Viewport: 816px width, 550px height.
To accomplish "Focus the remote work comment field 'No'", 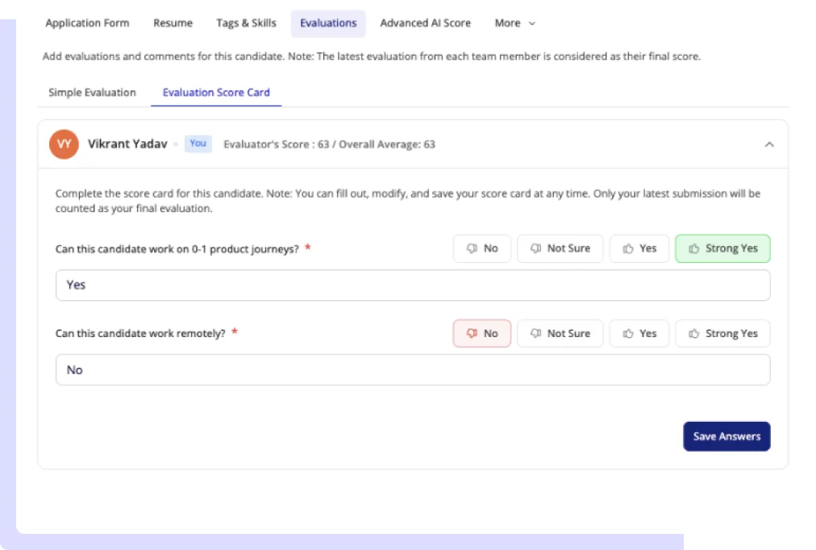I will click(412, 370).
